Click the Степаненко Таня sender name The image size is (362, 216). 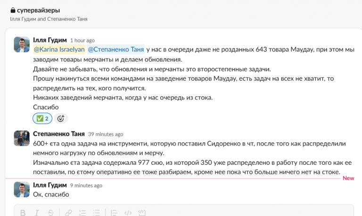[x=59, y=134]
